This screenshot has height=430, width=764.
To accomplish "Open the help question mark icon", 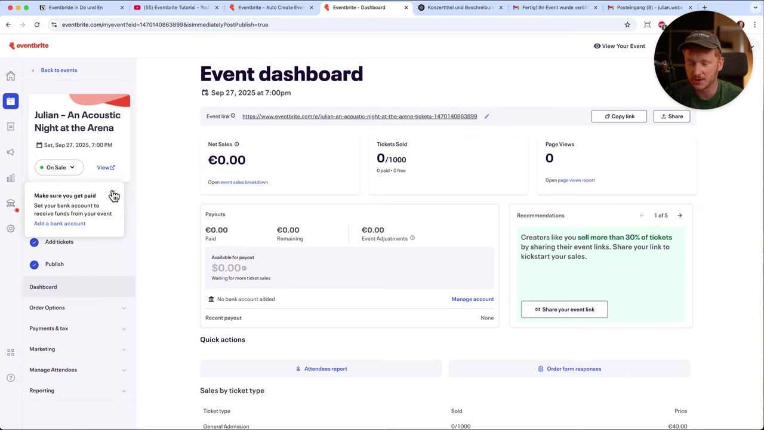I will (11, 378).
